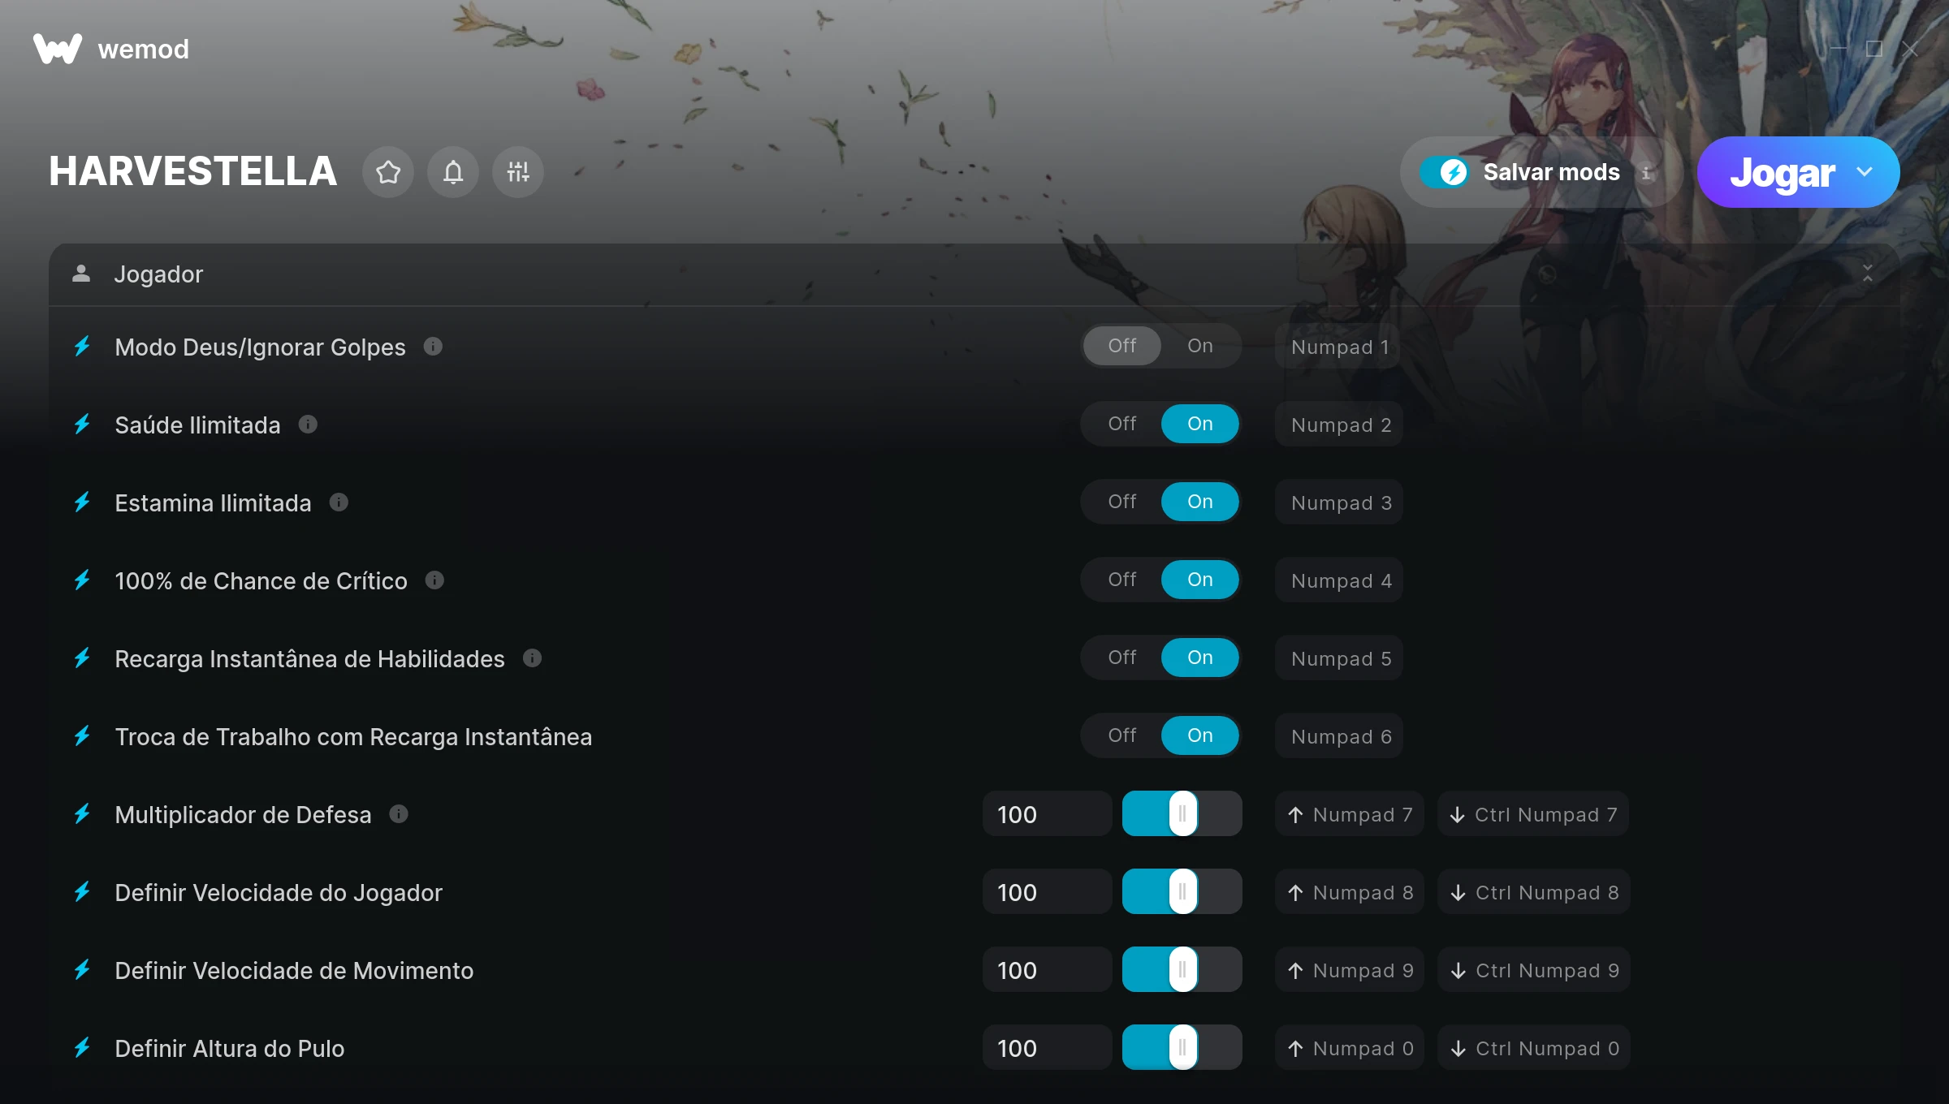Show info icon next to Saúde Ilimitada

(x=308, y=425)
